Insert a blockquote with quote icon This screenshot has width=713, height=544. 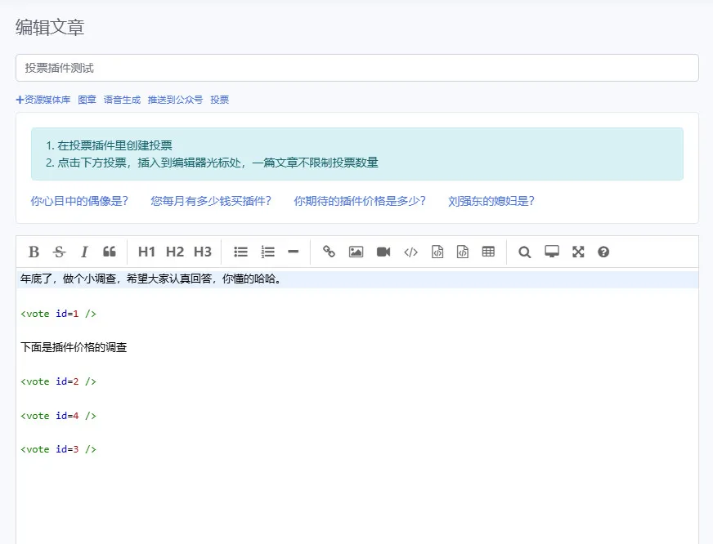tap(110, 252)
